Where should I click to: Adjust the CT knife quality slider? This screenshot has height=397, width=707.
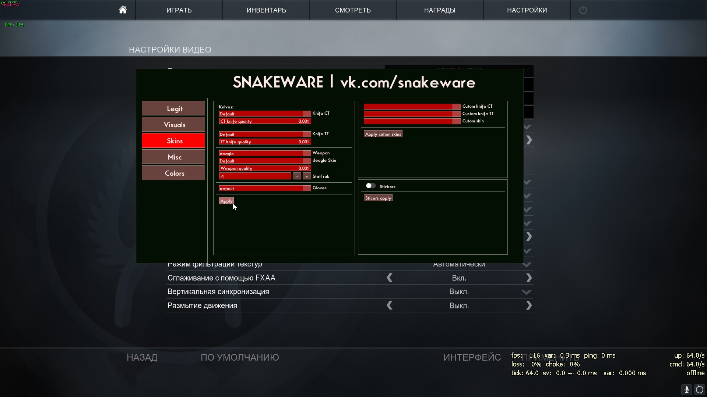click(265, 121)
